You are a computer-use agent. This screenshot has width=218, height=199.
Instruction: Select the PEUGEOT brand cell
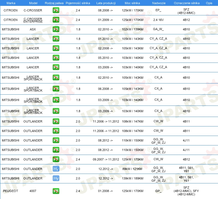(x=11, y=191)
